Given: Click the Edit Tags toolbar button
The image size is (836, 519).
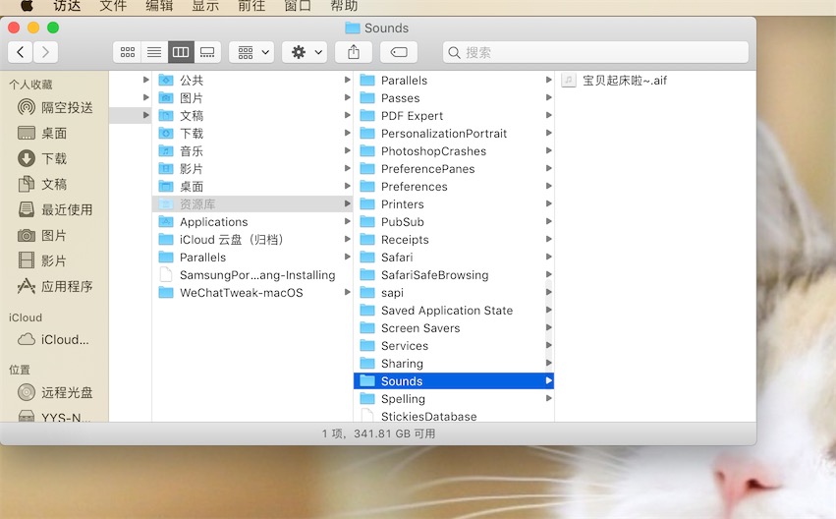Looking at the screenshot, I should point(399,52).
